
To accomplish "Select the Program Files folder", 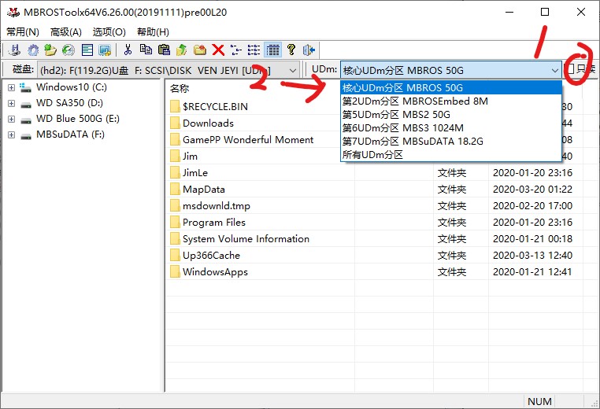I will tap(213, 223).
